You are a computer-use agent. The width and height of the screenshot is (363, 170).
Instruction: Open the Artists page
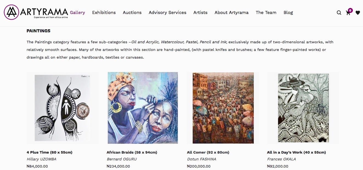coord(200,12)
